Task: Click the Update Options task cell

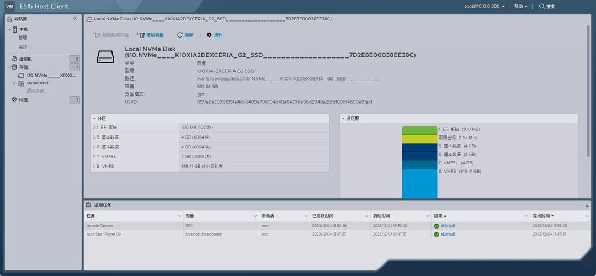Action: (x=99, y=226)
